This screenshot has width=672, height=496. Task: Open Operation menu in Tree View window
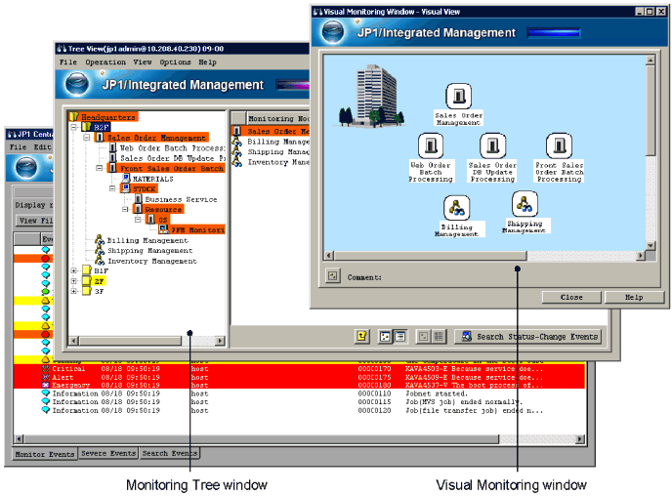105,62
